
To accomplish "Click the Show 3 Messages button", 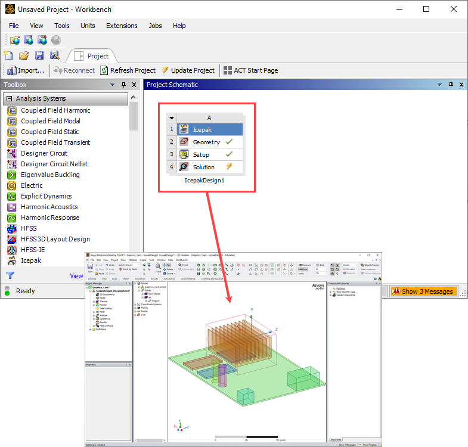I will click(x=423, y=291).
